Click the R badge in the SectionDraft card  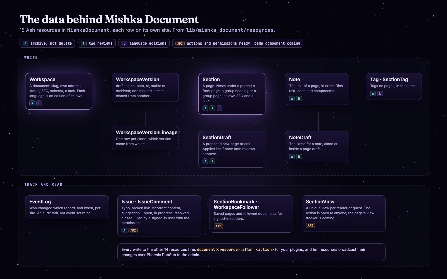pyautogui.click(x=212, y=161)
